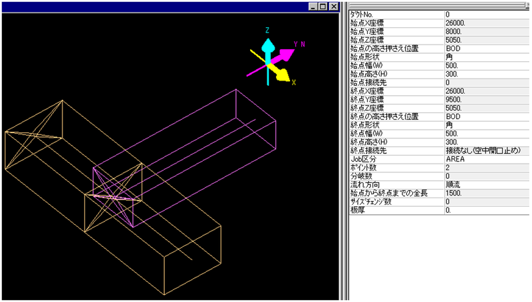
Task: Minimize the 3D viewport window
Action: (x=314, y=5)
